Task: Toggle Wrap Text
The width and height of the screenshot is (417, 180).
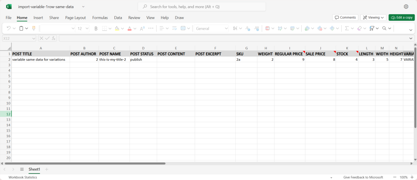Action: [174, 29]
